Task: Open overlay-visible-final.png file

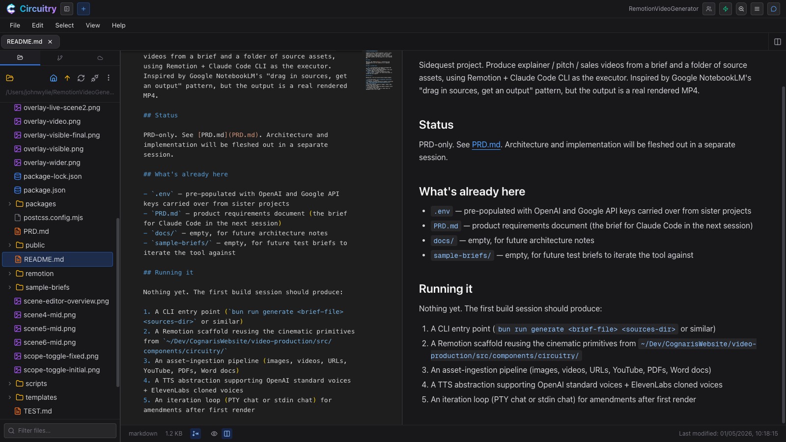Action: [57, 135]
